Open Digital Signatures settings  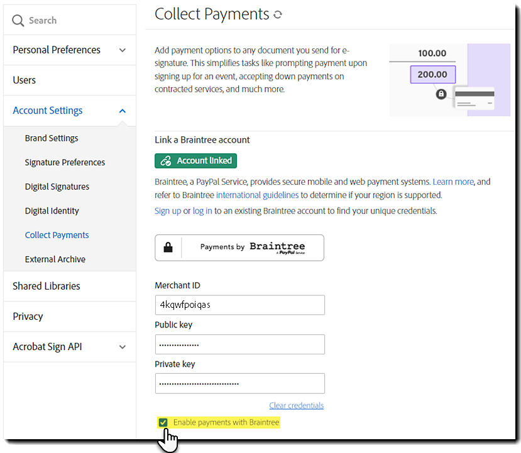(x=57, y=187)
